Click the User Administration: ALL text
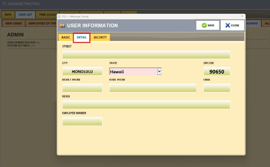270x167 pixels. [x=24, y=42]
